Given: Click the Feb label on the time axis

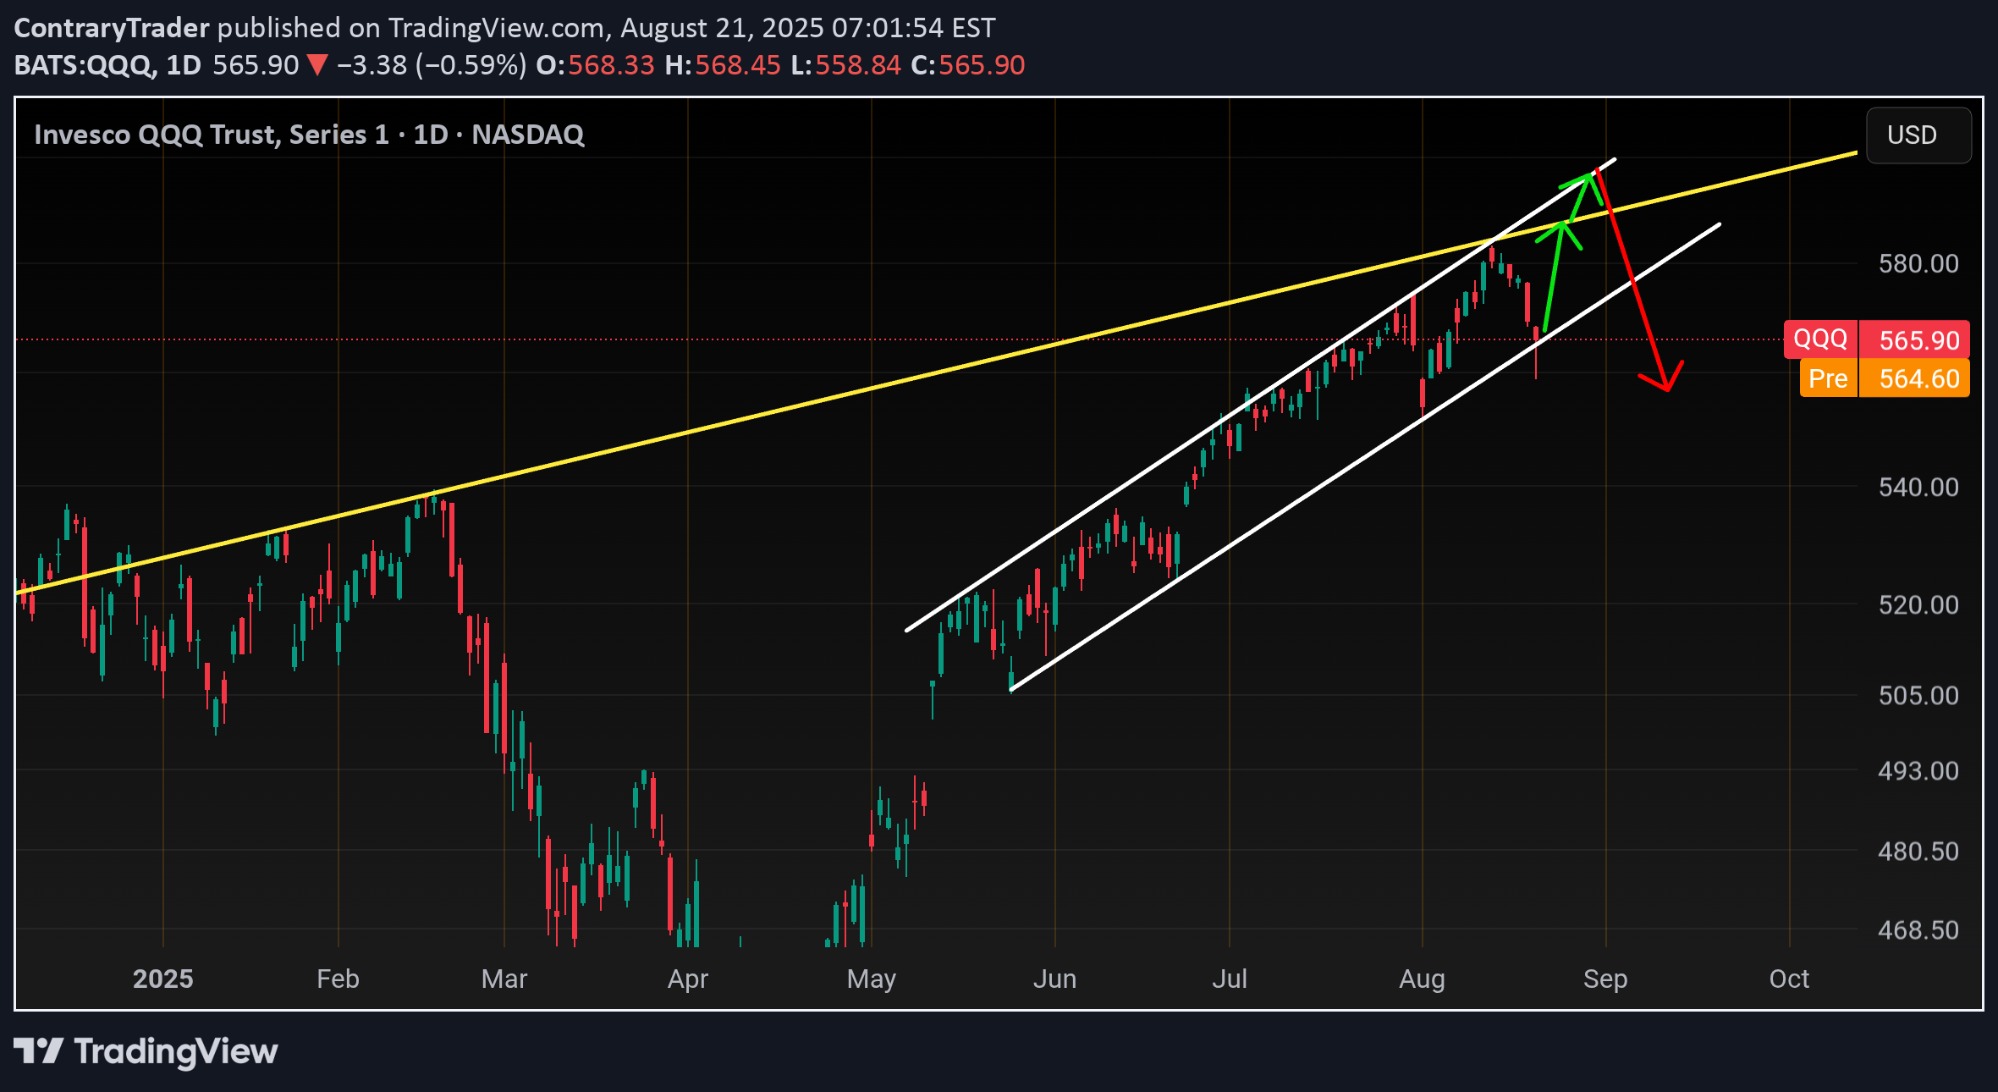Looking at the screenshot, I should pos(338,979).
